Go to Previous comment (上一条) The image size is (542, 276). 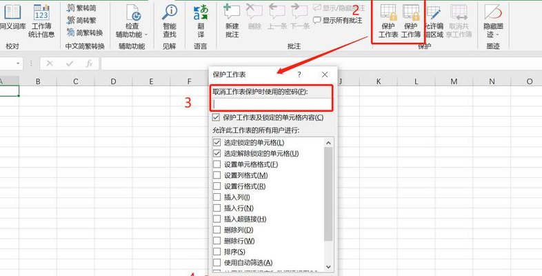(277, 17)
